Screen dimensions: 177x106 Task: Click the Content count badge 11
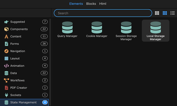[x=44, y=36]
